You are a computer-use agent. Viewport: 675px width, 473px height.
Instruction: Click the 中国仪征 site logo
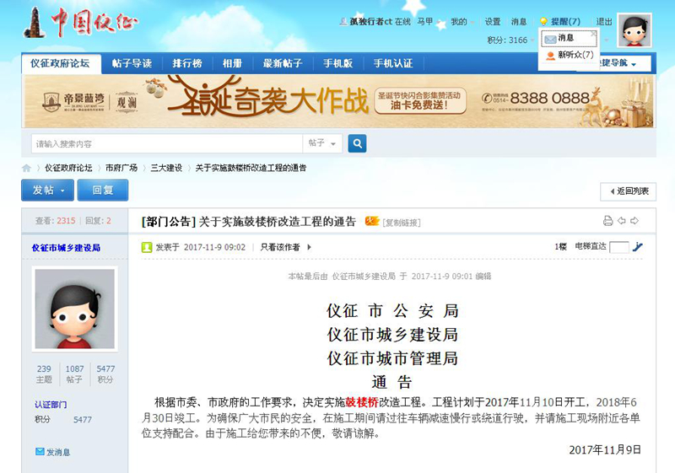[80, 23]
